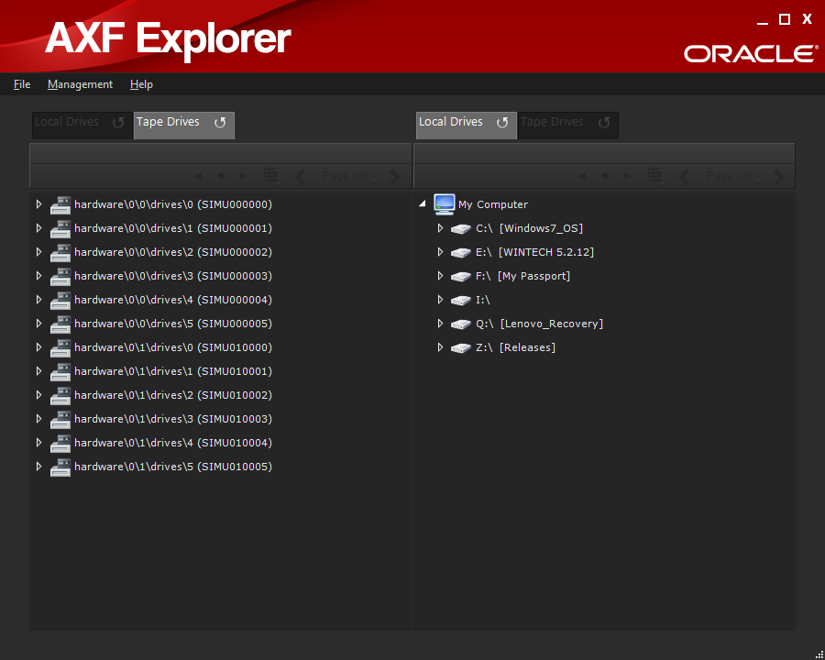Refresh left pane Local Drives via reload icon
825x660 pixels.
tap(118, 123)
